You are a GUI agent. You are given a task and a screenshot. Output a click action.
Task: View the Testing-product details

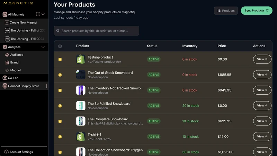(x=262, y=59)
